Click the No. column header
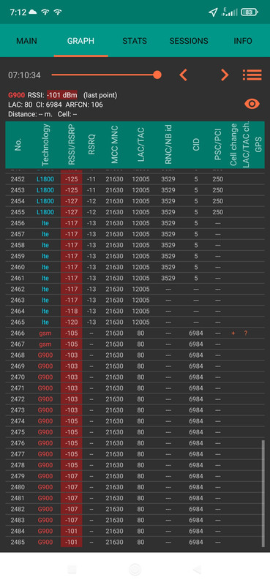This screenshot has height=585, width=270. pos(18,144)
